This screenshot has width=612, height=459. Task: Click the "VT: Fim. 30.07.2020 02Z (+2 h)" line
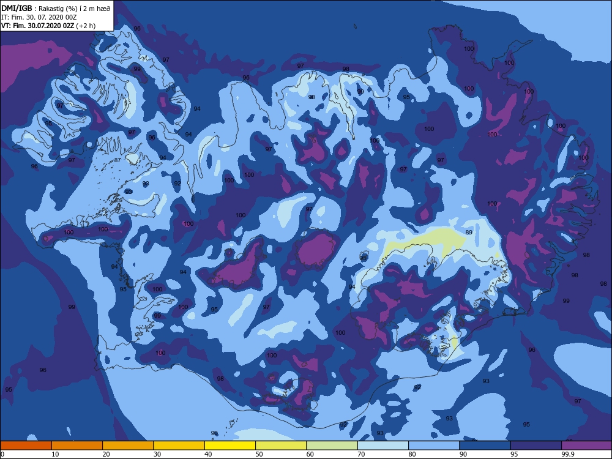tap(48, 26)
